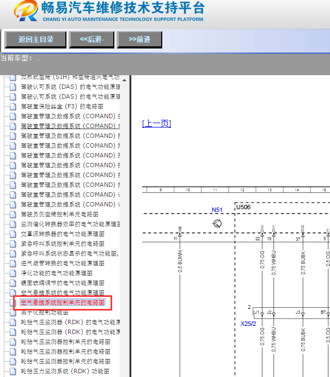Click connector pin J2 label

coord(269,312)
